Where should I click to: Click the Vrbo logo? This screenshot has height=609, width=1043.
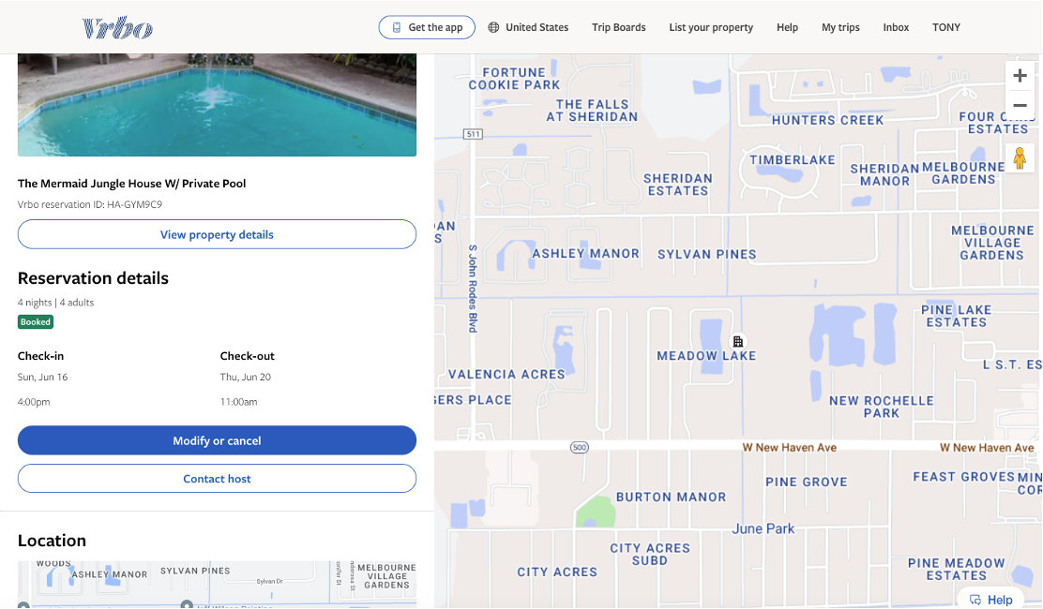coord(118,28)
